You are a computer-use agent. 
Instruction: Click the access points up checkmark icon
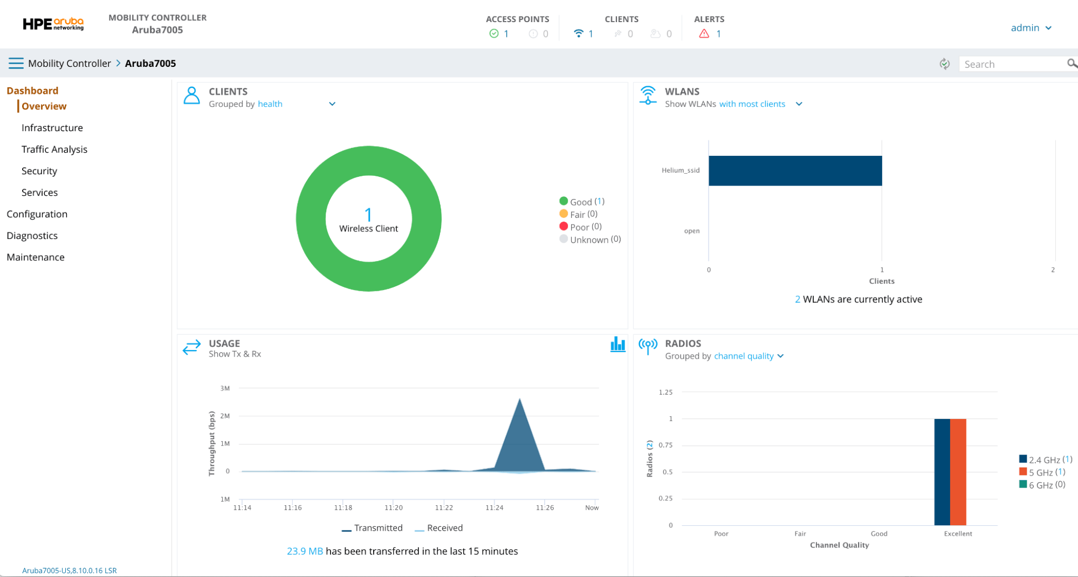pos(493,33)
